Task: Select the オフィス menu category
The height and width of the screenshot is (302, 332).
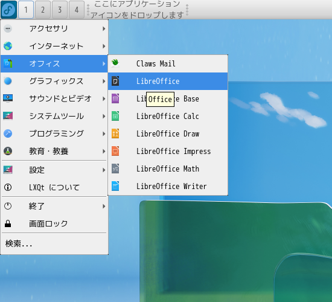Action: coord(54,63)
